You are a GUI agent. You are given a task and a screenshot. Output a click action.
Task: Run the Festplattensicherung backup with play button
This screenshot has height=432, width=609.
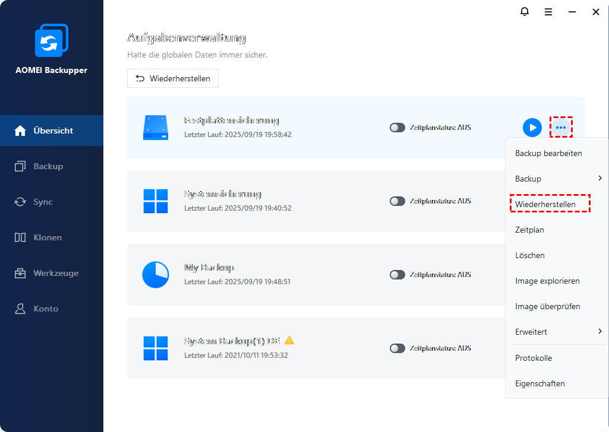tap(532, 128)
